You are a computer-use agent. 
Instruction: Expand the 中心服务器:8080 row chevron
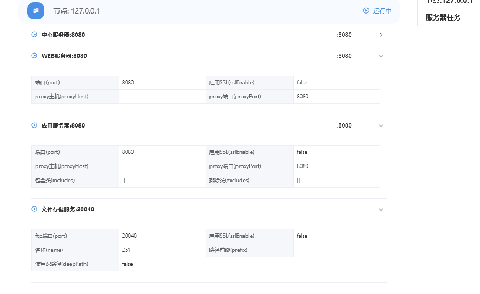point(381,35)
